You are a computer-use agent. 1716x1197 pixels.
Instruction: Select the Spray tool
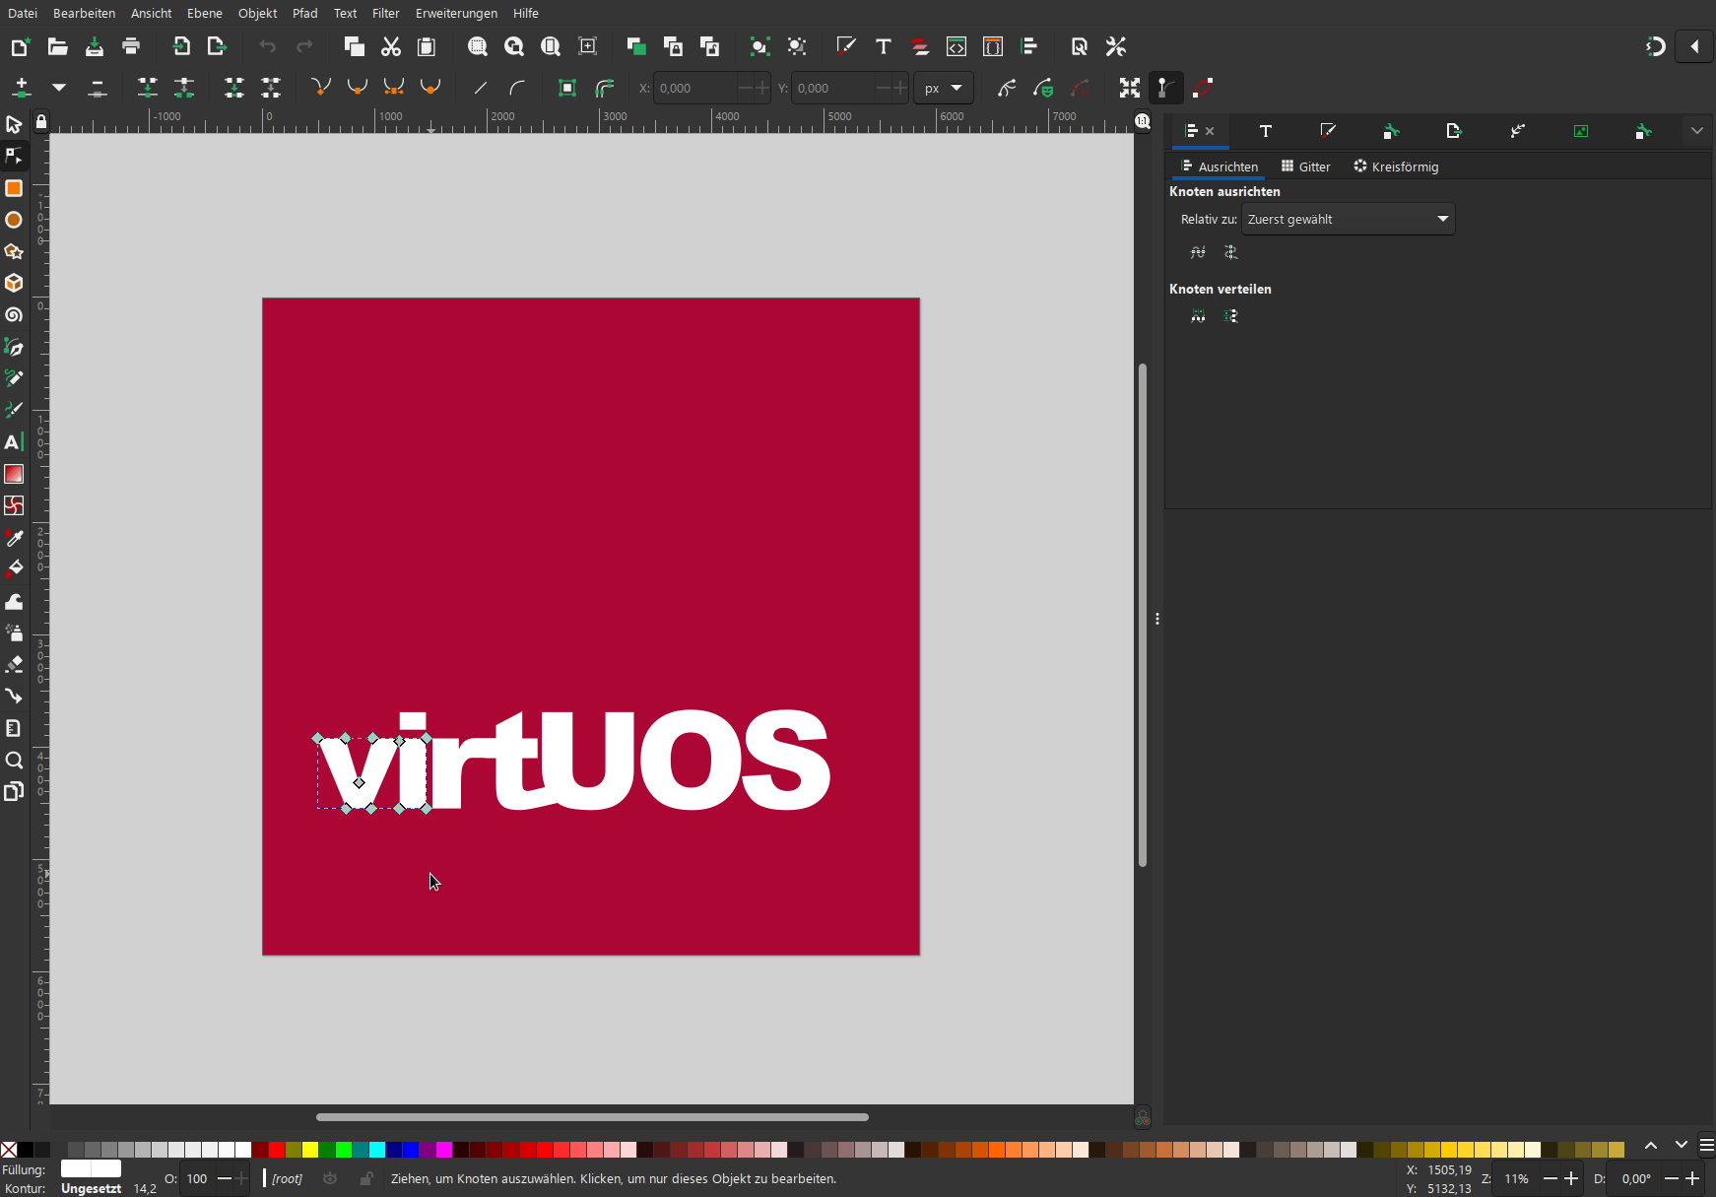[14, 632]
